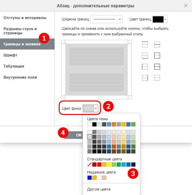Choose dark navy in Стандартные цвета
This screenshot has height=195, width=192.
pyautogui.click(x=133, y=165)
